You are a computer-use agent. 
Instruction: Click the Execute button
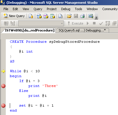(76, 23)
